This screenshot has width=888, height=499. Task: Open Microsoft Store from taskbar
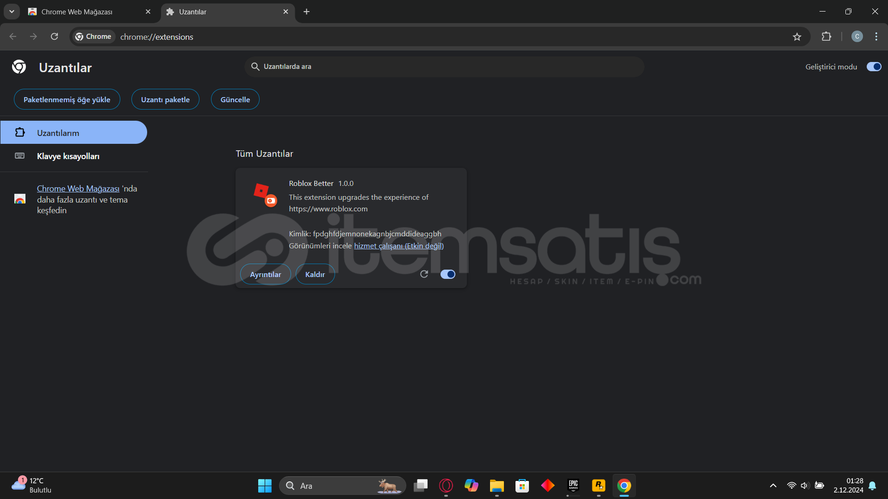click(x=522, y=486)
